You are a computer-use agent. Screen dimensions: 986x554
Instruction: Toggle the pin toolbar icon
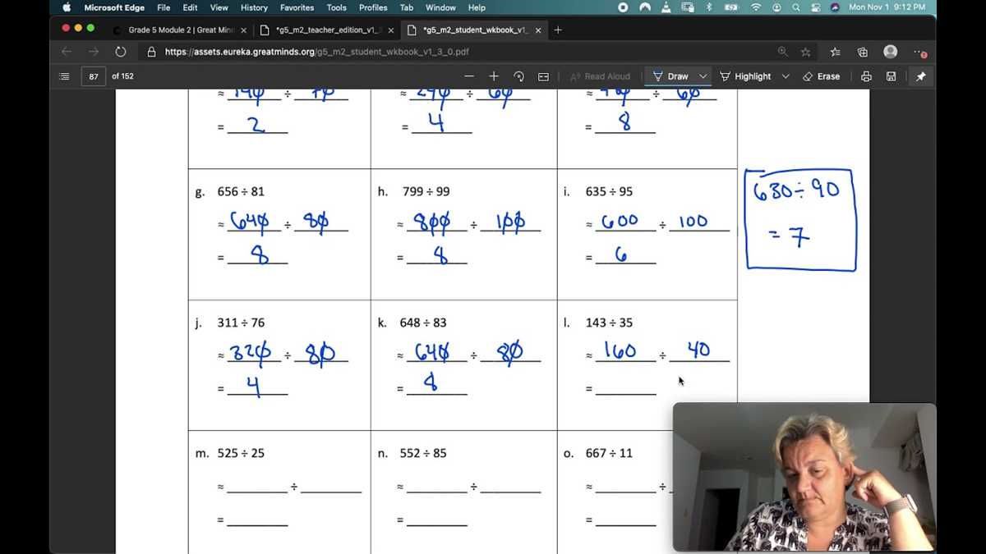920,76
